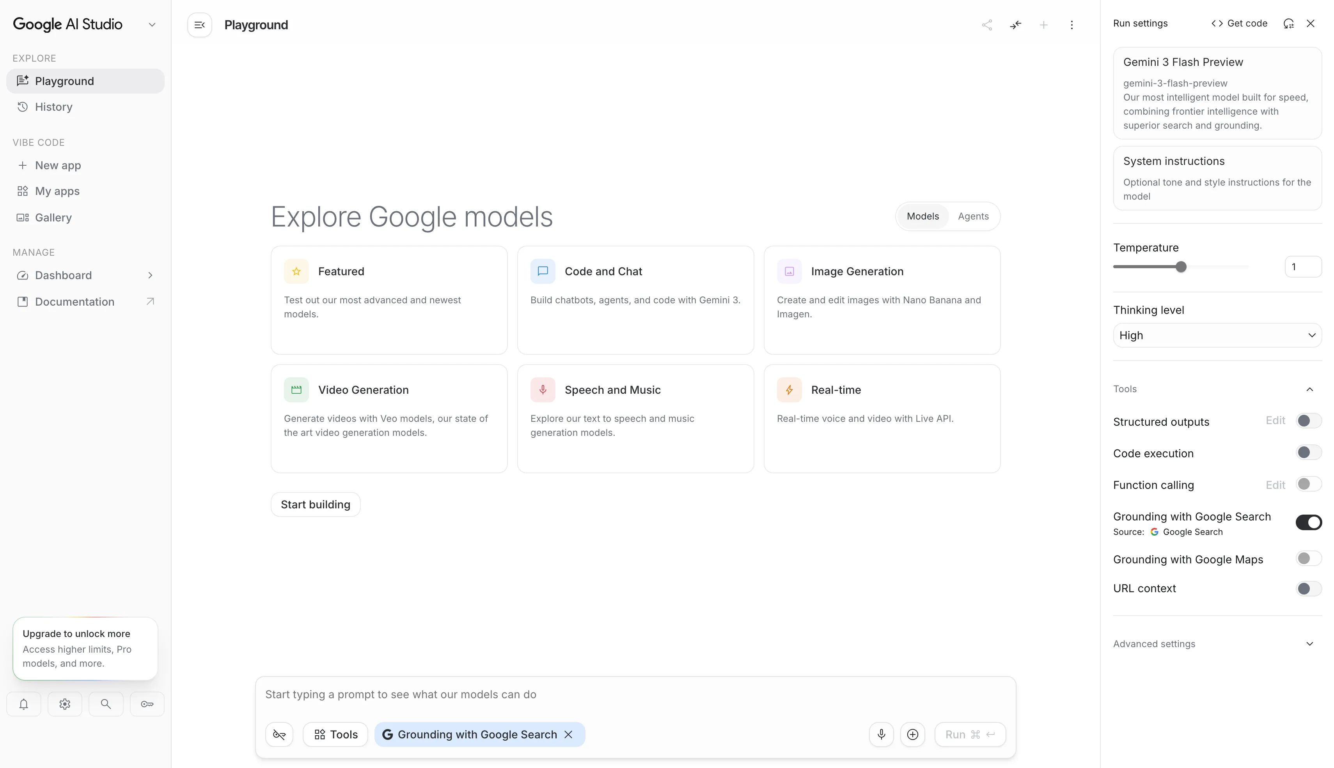Click the reset default settings icon
Screen dimensions: 1334x768
click(x=1289, y=23)
